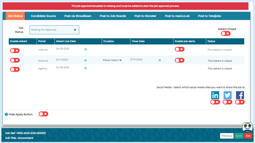Click the Enable job alerts column header
255x143 pixels.
[190, 41]
